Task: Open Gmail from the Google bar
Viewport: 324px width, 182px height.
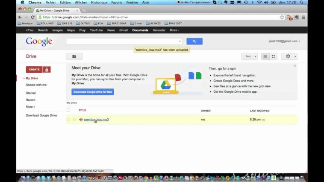Action: 124,30
